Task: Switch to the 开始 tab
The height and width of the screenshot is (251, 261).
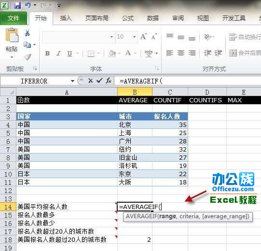Action: pos(41,18)
